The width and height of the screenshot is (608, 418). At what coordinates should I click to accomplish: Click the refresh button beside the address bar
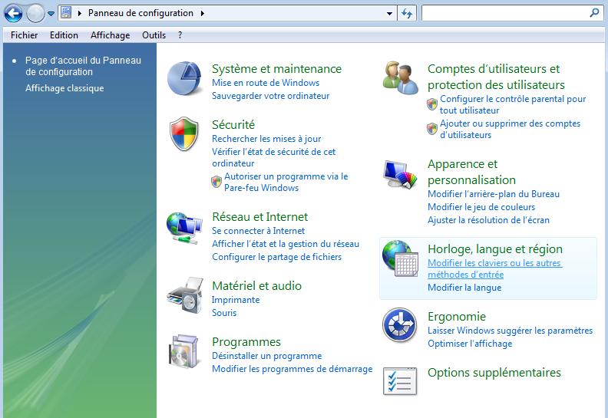click(x=408, y=13)
